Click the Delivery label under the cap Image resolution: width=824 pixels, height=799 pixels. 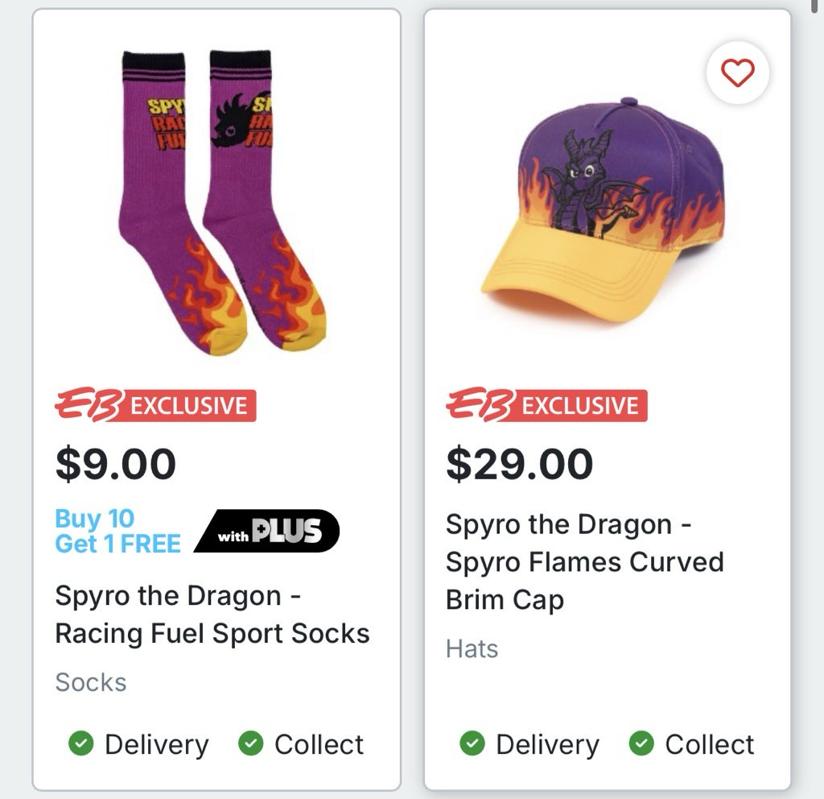[547, 744]
